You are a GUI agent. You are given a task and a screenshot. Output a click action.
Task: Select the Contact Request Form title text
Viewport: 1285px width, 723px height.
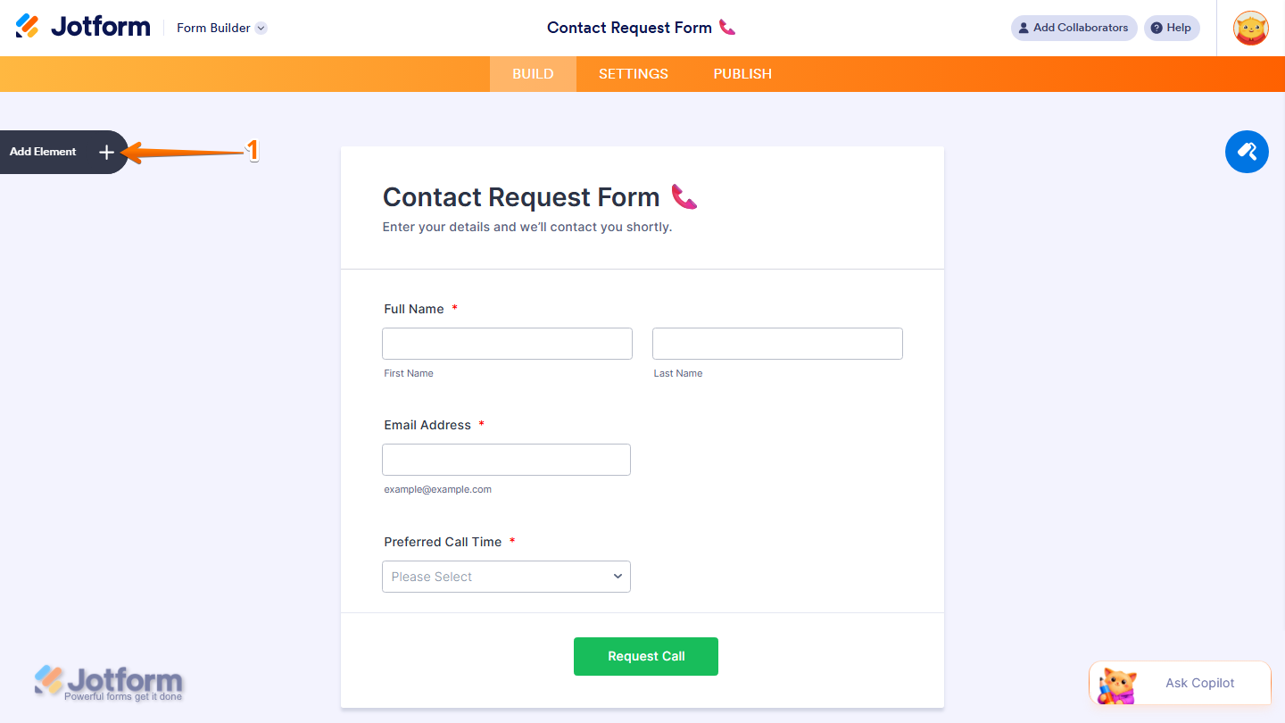(x=520, y=196)
